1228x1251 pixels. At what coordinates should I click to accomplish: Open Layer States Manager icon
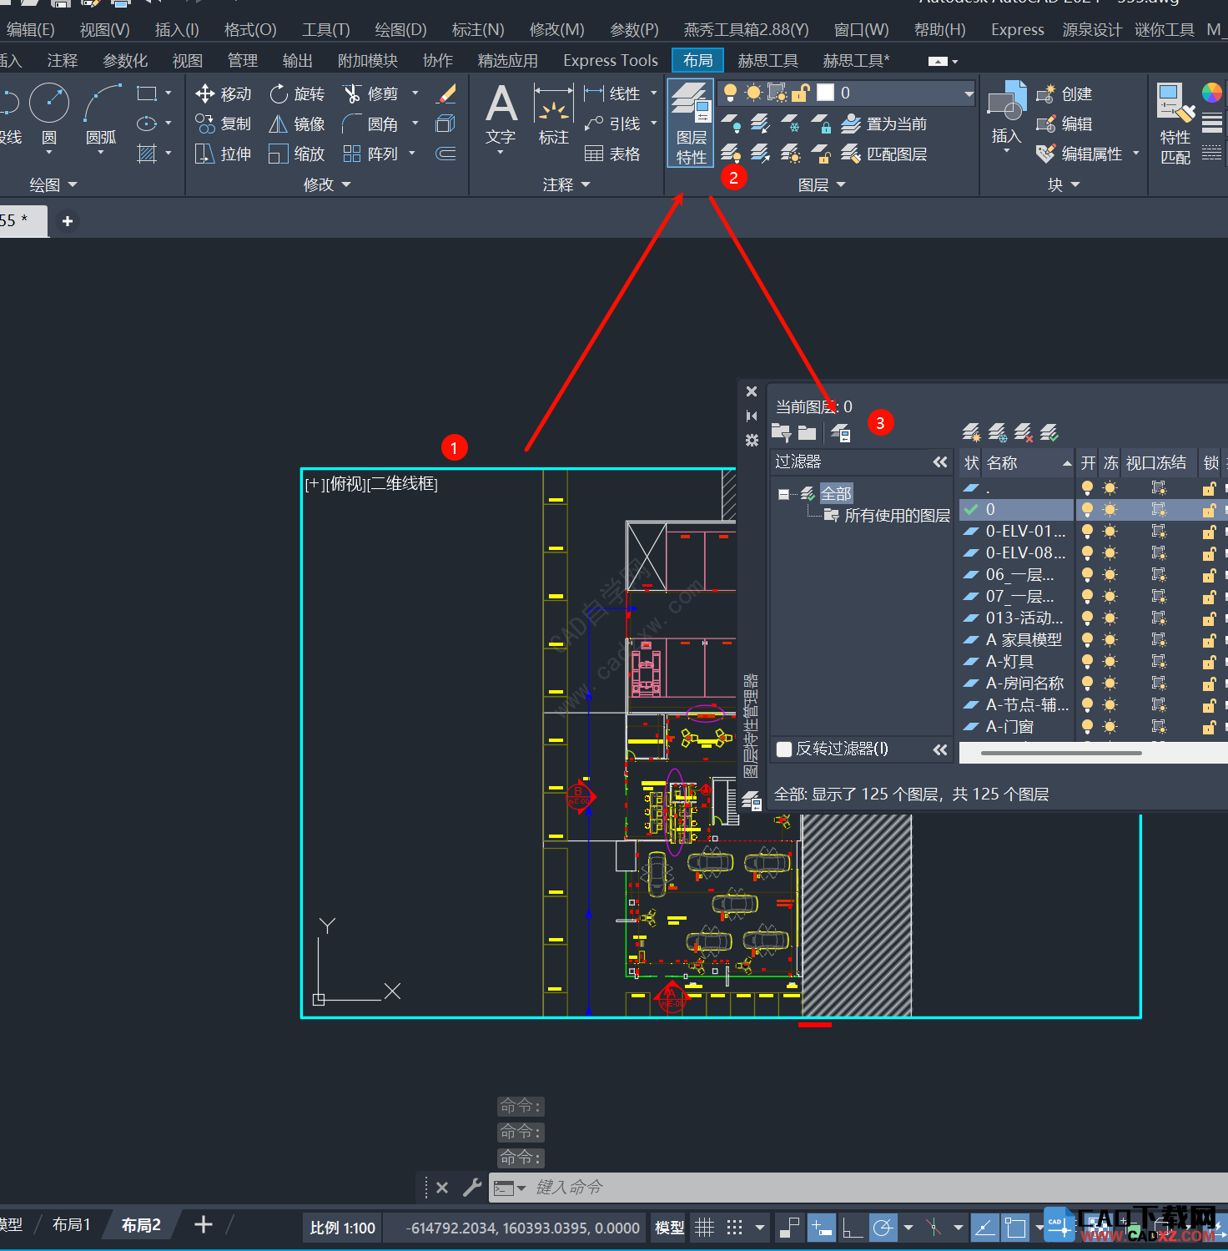click(841, 432)
